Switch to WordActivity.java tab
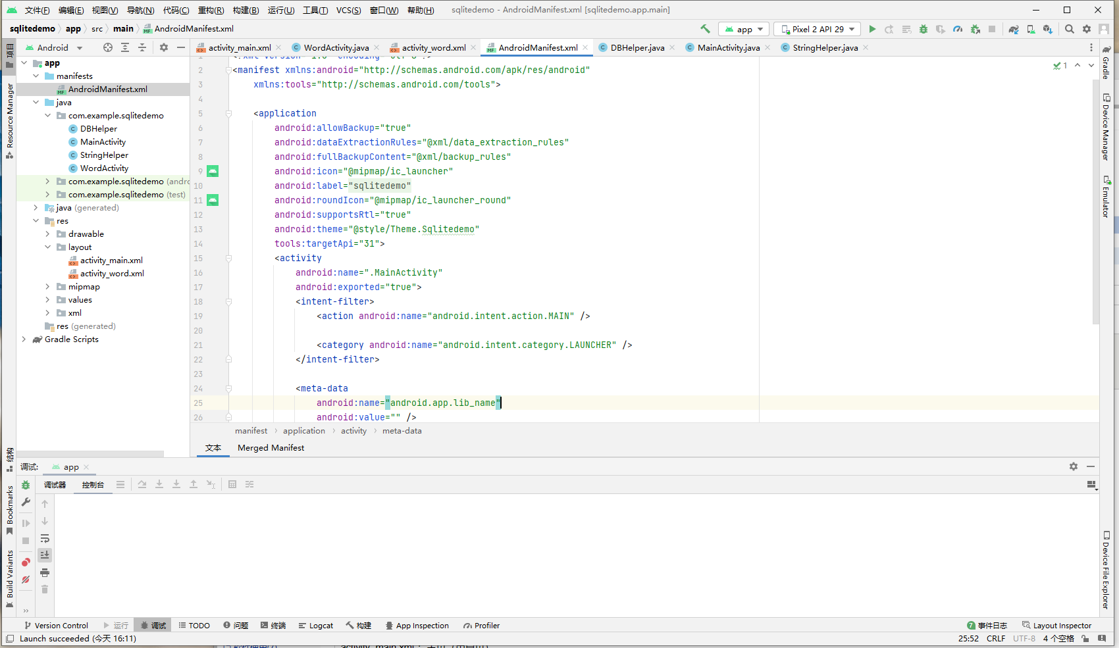The width and height of the screenshot is (1119, 648). pyautogui.click(x=336, y=47)
